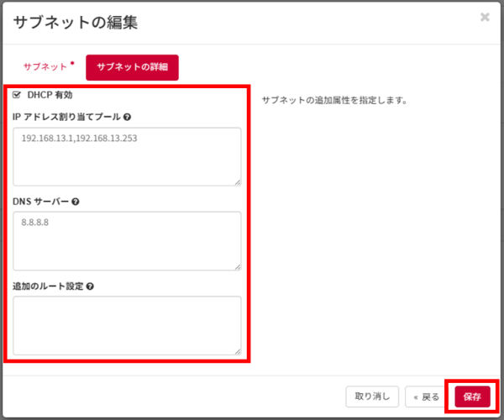504x420 pixels.
Task: Grab the resize handle of the IP pool textarea
Action: tap(238, 181)
